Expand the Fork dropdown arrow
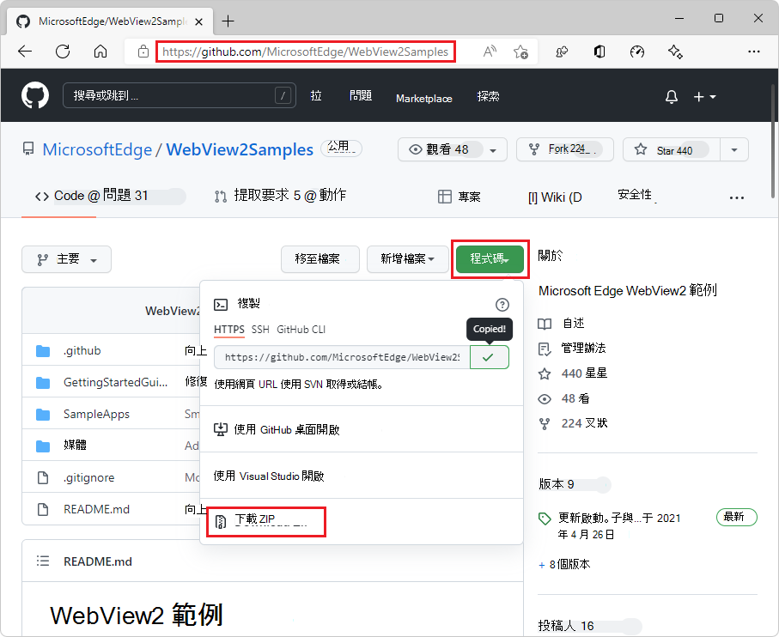The width and height of the screenshot is (779, 637). point(601,149)
